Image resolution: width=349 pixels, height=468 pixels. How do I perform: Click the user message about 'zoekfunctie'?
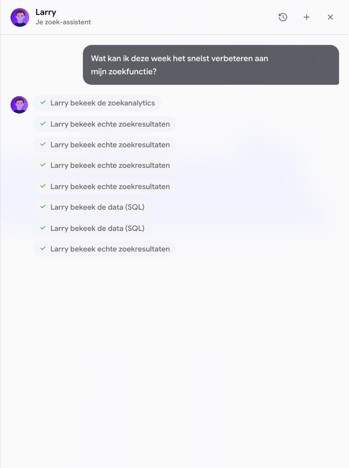point(211,65)
